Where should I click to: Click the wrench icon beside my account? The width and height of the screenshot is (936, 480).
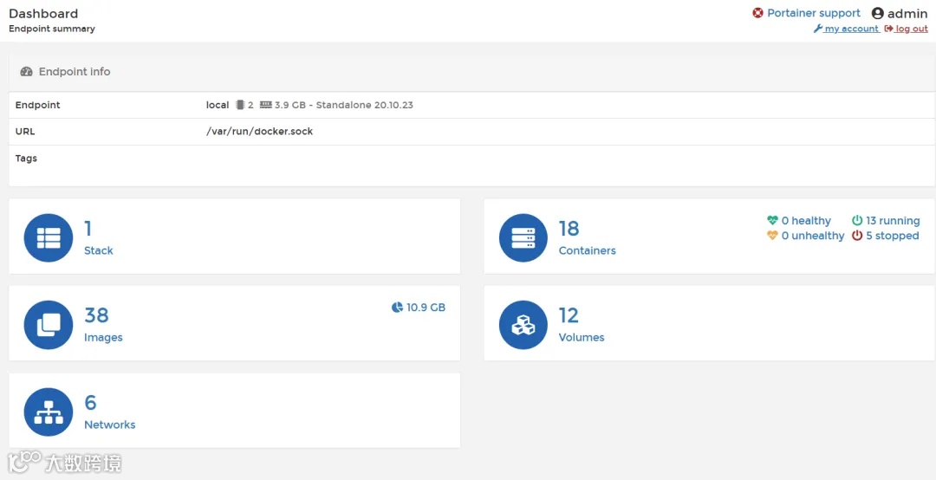818,29
